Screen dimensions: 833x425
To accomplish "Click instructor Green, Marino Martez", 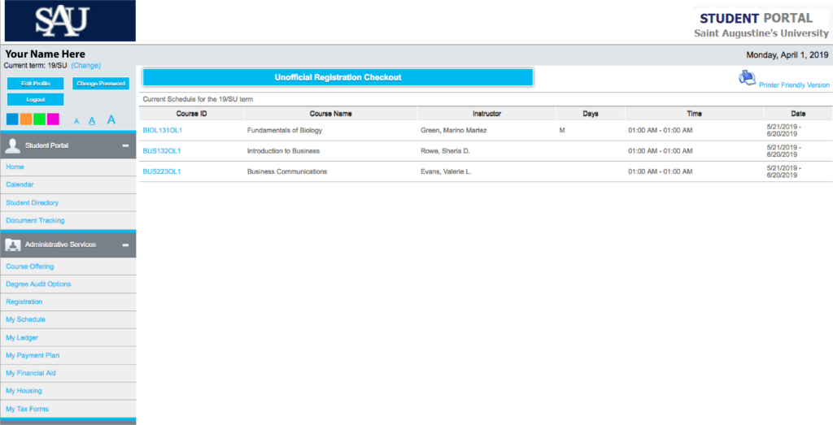I will pos(454,130).
